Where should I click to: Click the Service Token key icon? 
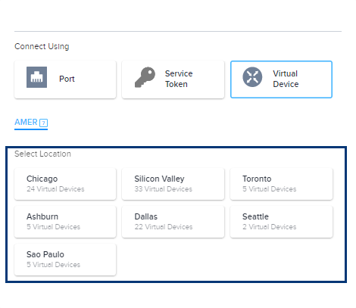tap(145, 77)
